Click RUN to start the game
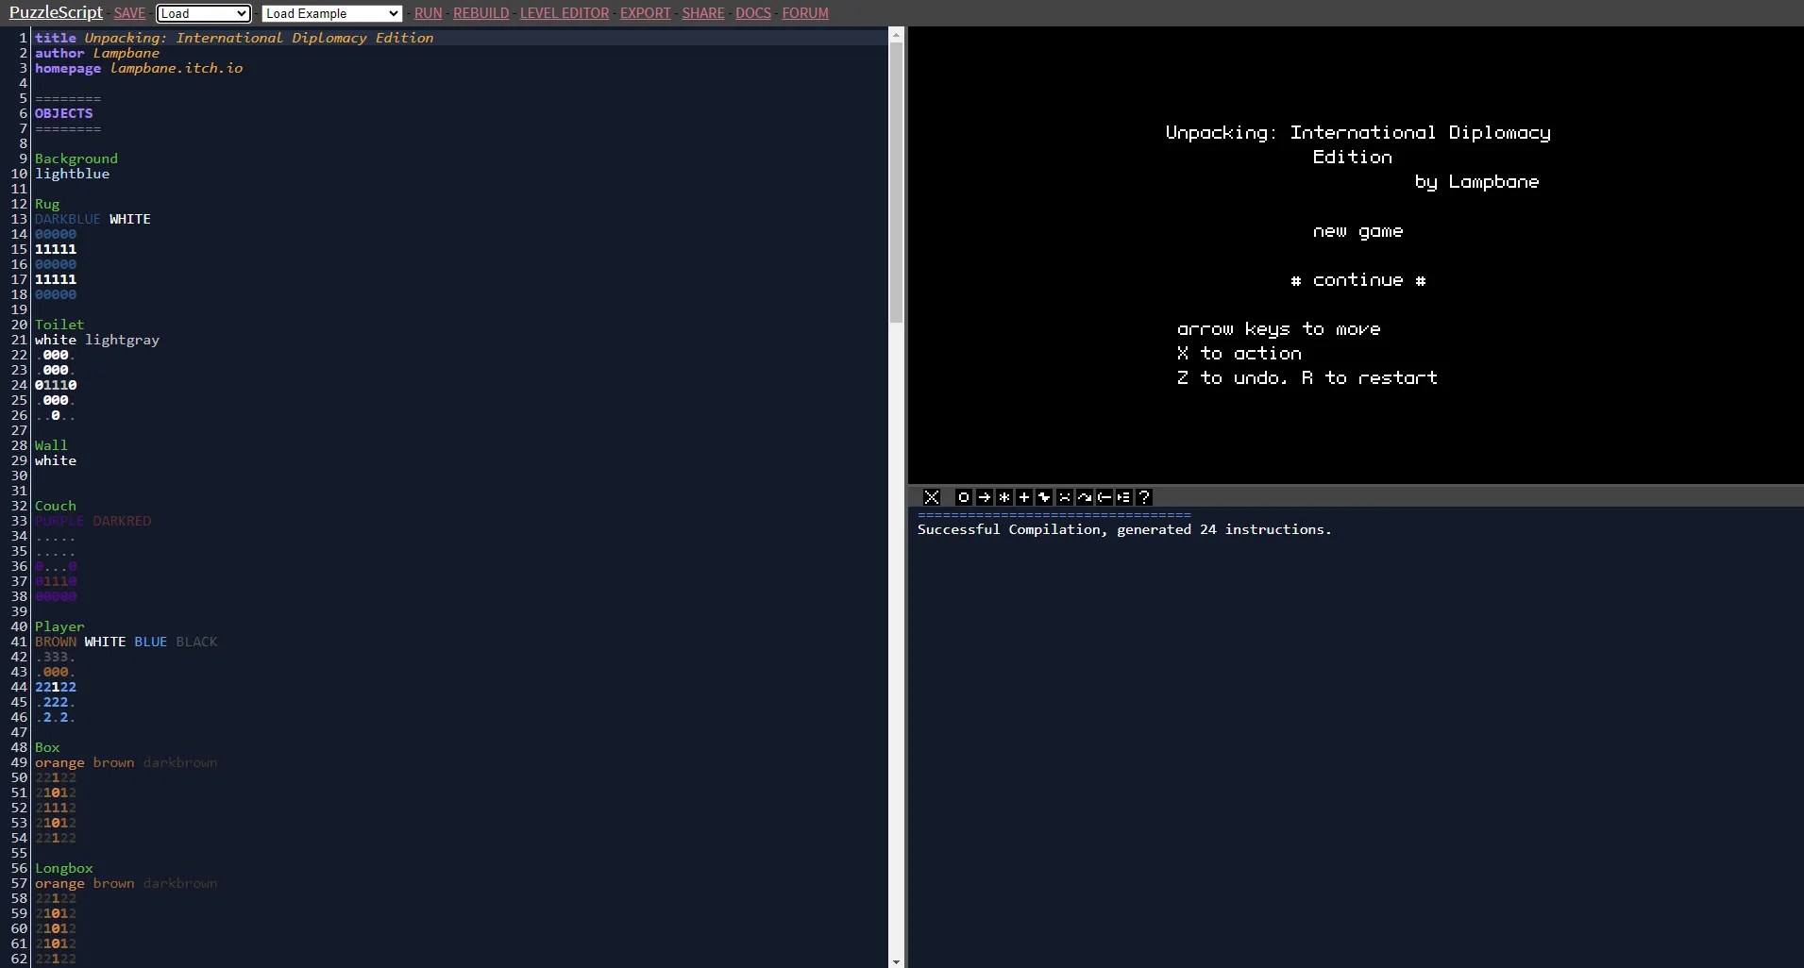 coord(428,13)
